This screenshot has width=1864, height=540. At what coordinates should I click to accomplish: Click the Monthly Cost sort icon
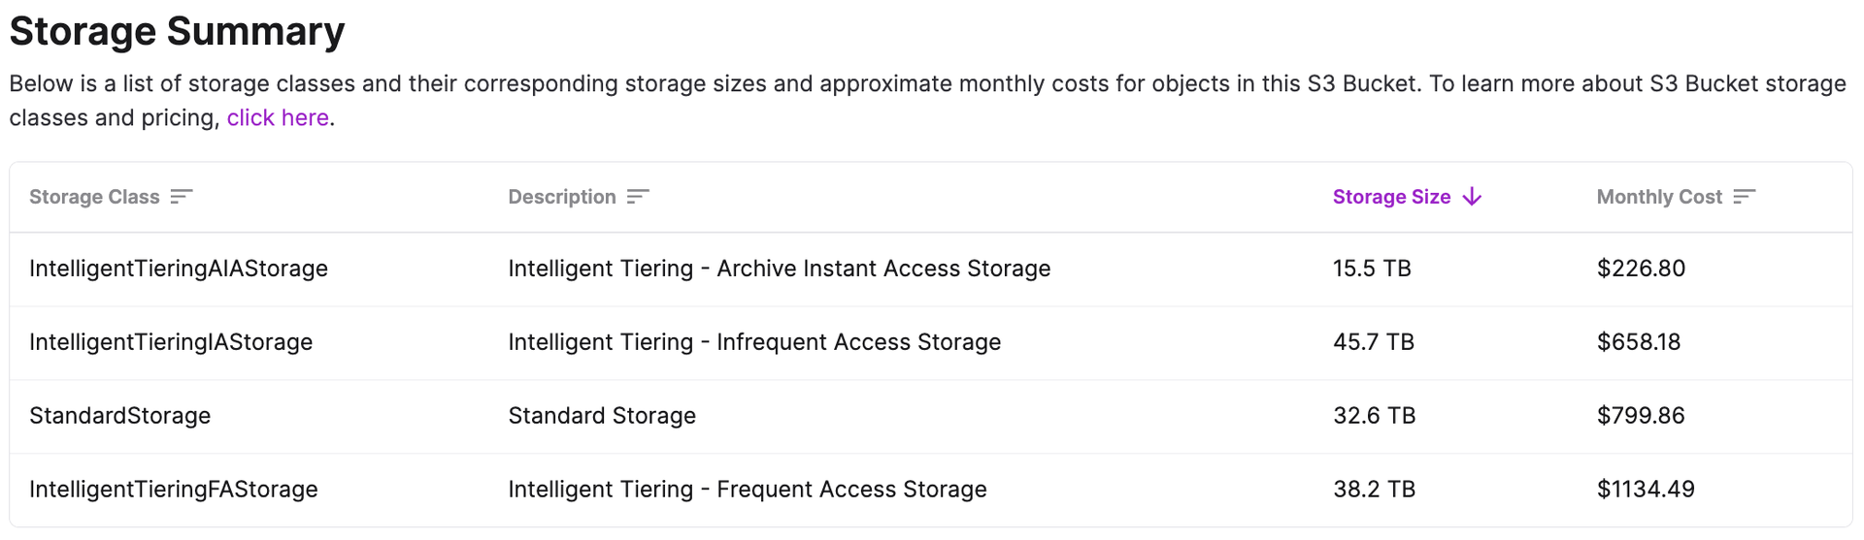coord(1744,197)
